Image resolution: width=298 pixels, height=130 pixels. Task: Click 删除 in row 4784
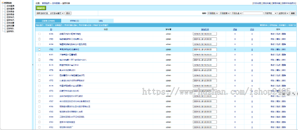tap(284, 44)
